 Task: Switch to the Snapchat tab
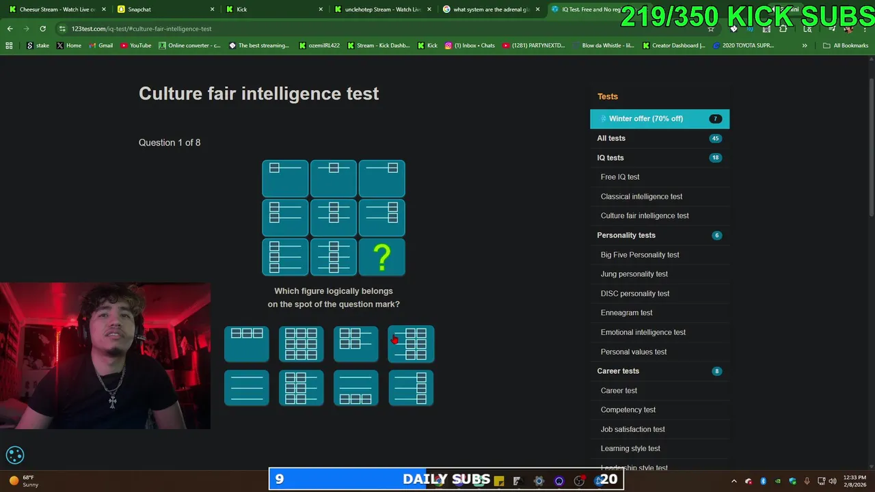pyautogui.click(x=165, y=10)
